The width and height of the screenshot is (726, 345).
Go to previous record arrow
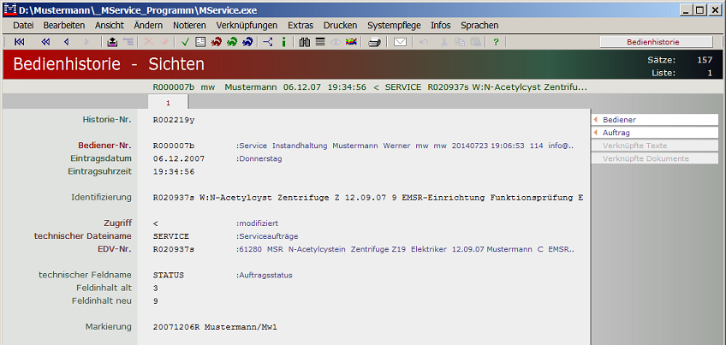click(x=66, y=42)
